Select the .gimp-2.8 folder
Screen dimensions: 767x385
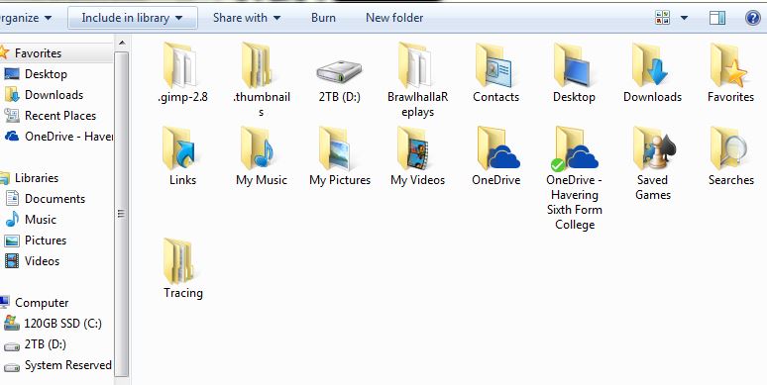(183, 73)
